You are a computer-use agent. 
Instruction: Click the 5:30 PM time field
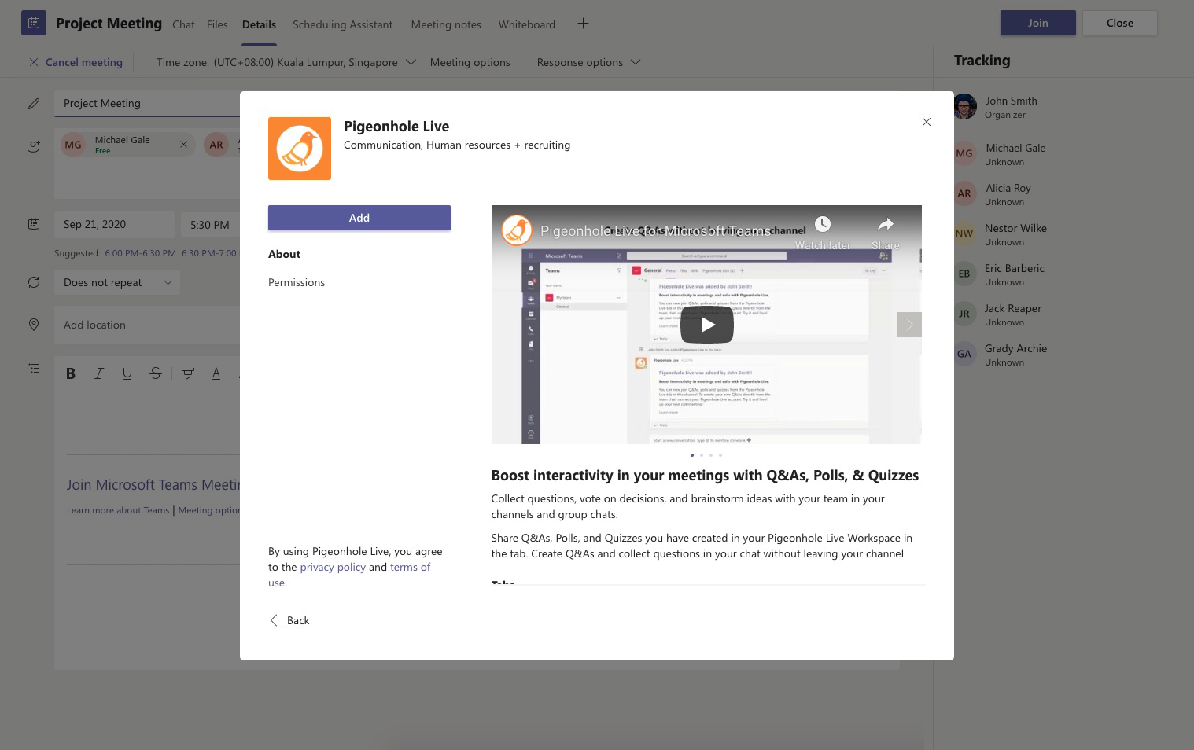point(210,225)
